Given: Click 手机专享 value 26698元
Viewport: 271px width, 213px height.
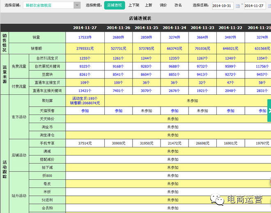Looking at the screenshot, I should pyautogui.click(x=202, y=143).
